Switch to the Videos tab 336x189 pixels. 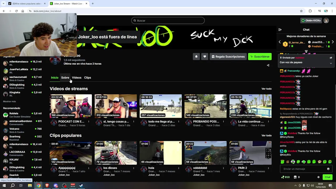pos(77,77)
